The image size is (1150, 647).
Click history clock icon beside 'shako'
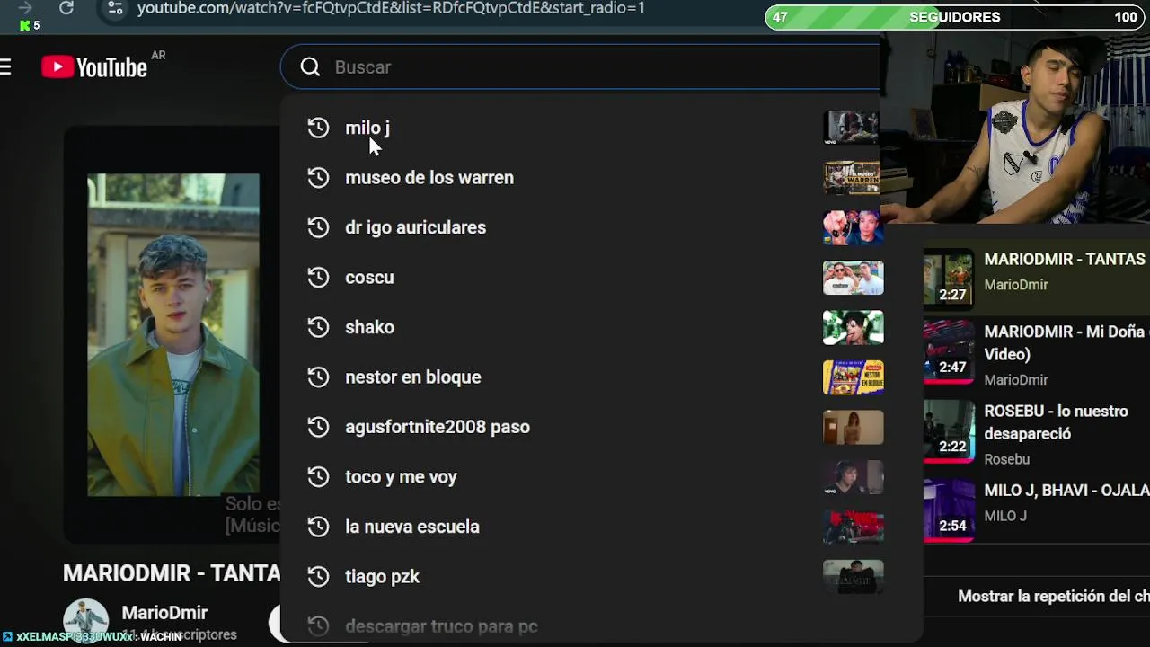[x=318, y=327]
